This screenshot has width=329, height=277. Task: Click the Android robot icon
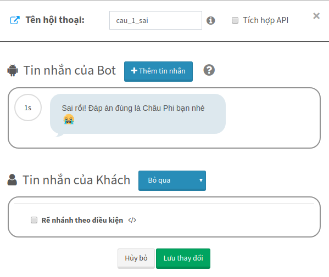click(x=13, y=70)
